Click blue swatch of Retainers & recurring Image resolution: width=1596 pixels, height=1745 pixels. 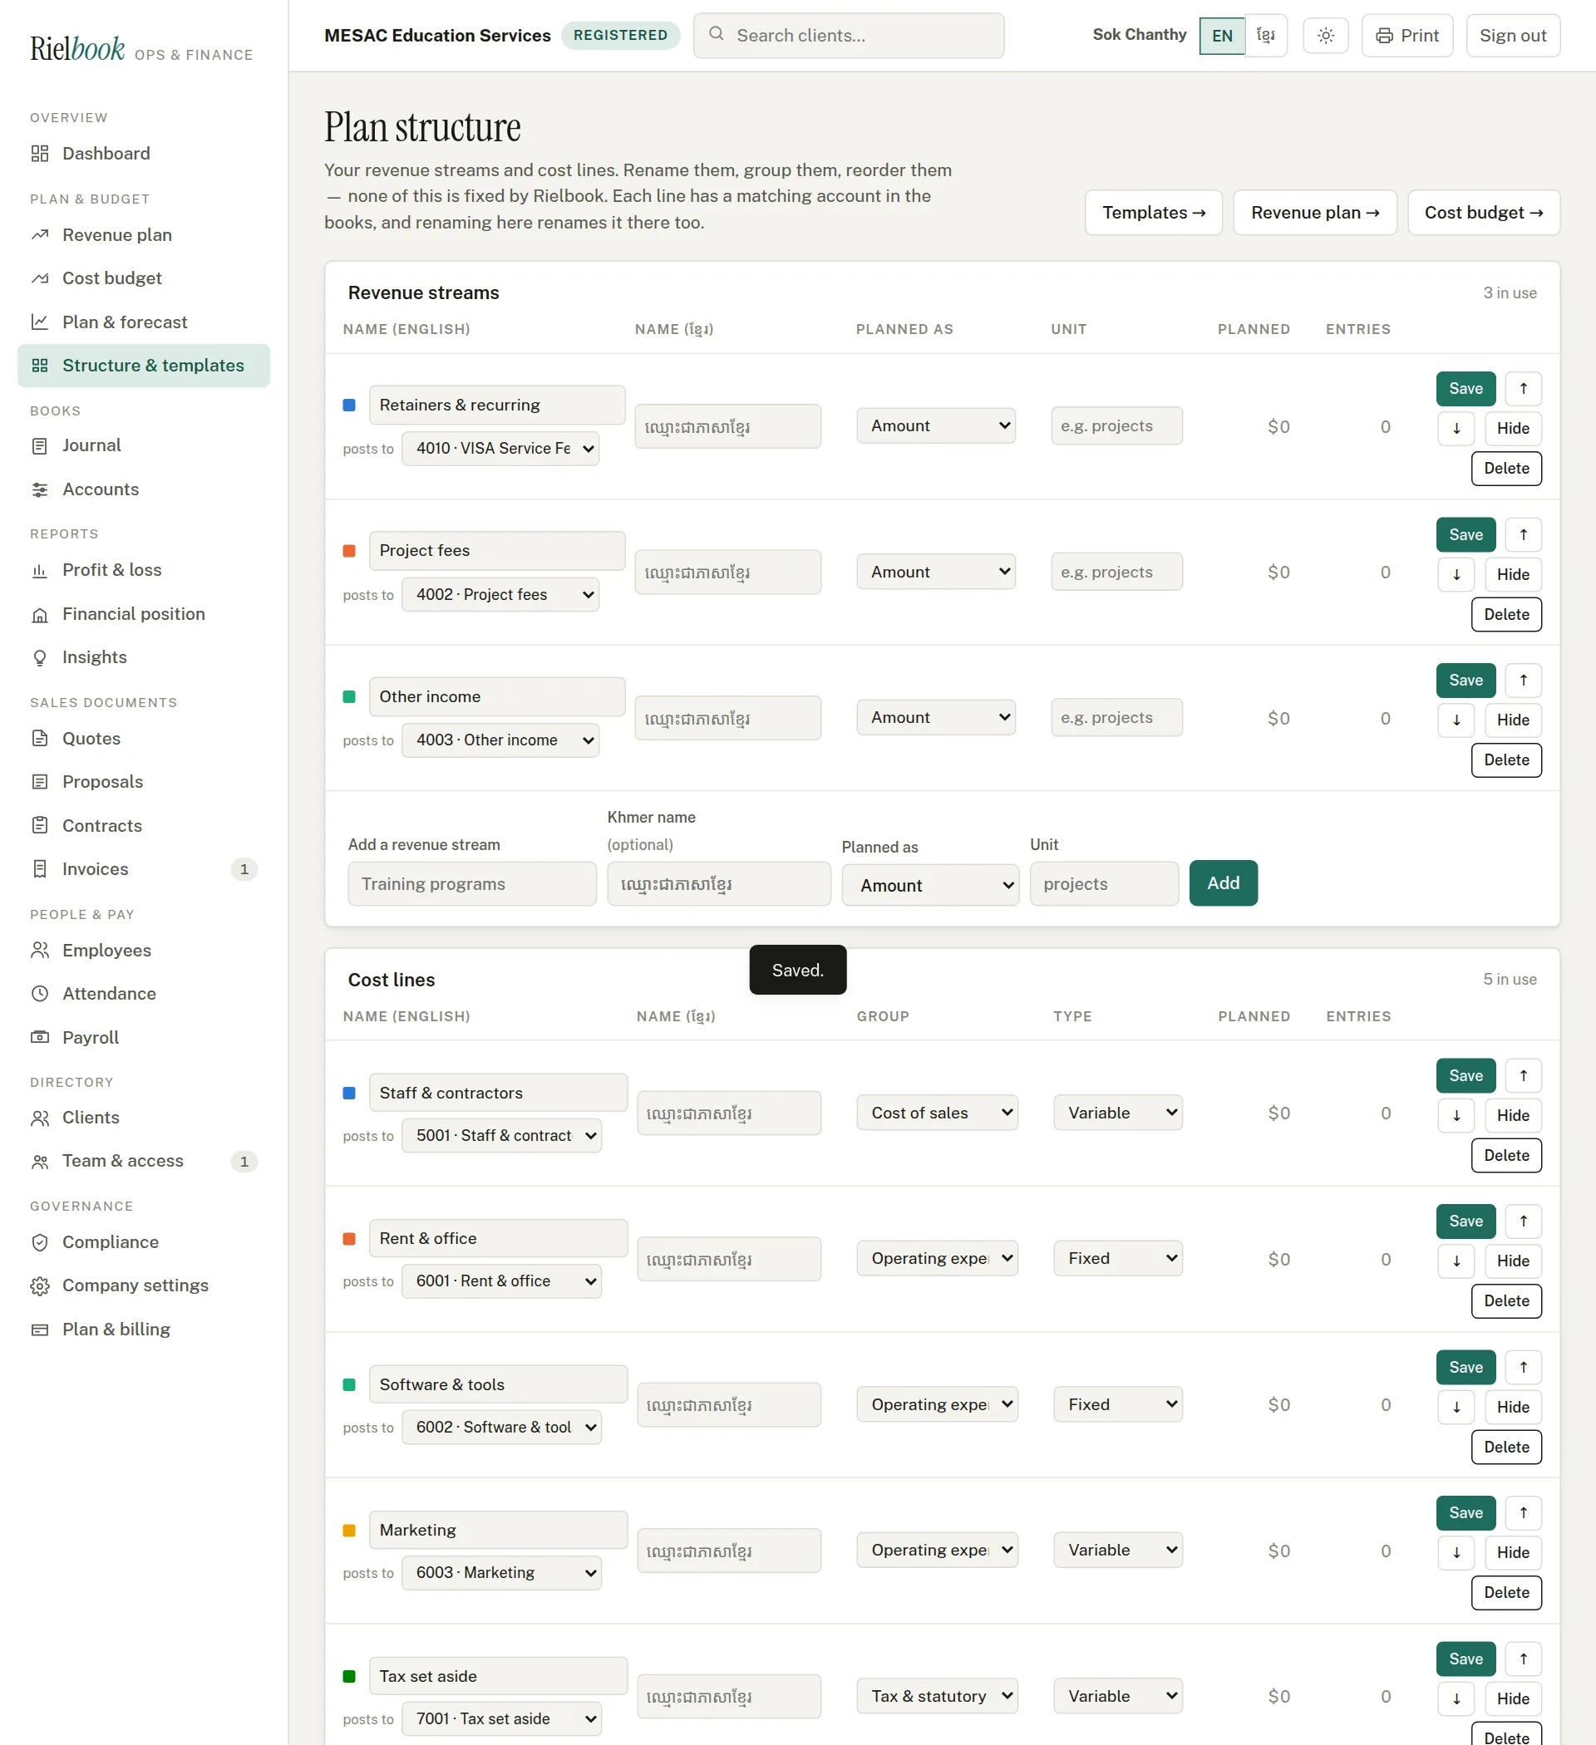click(349, 406)
